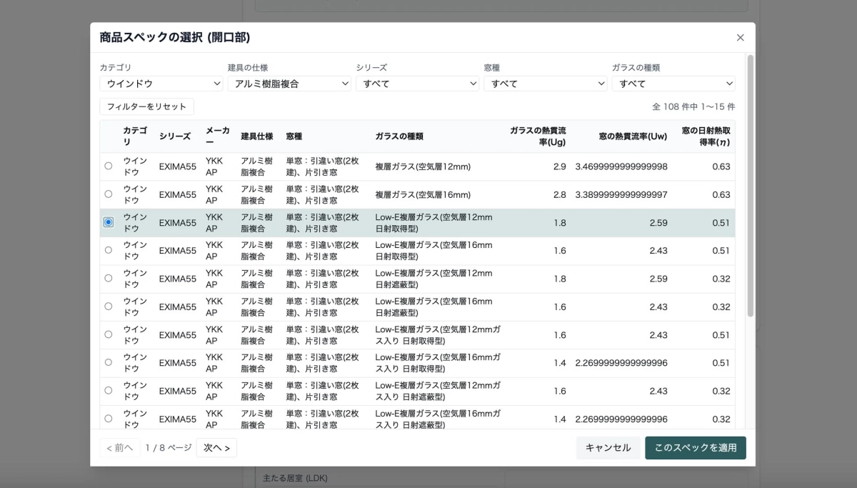Open 建具の仕様 dropdown showing アルミ樹脂複合

(x=289, y=84)
